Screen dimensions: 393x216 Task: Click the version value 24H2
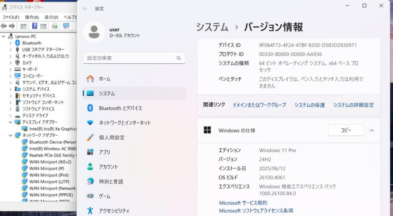pos(265,159)
